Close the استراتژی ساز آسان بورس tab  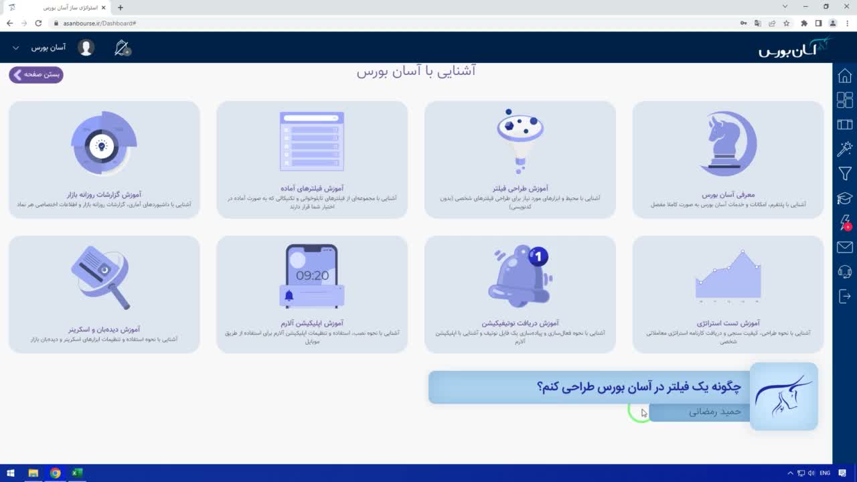[x=103, y=7]
